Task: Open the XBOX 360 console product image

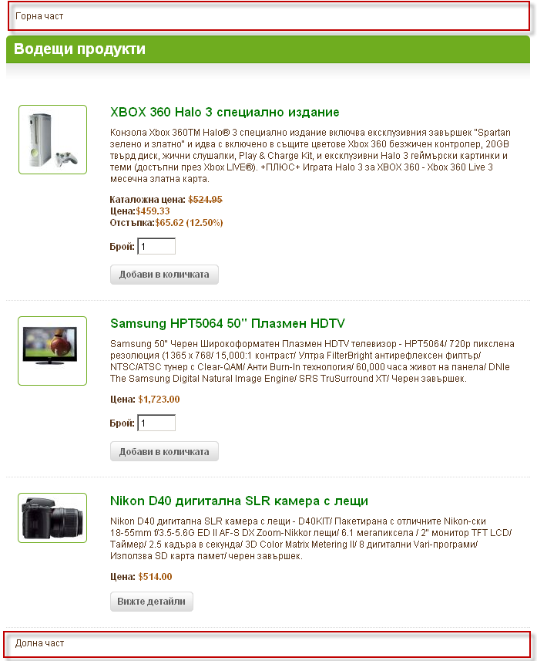Action: pos(52,140)
